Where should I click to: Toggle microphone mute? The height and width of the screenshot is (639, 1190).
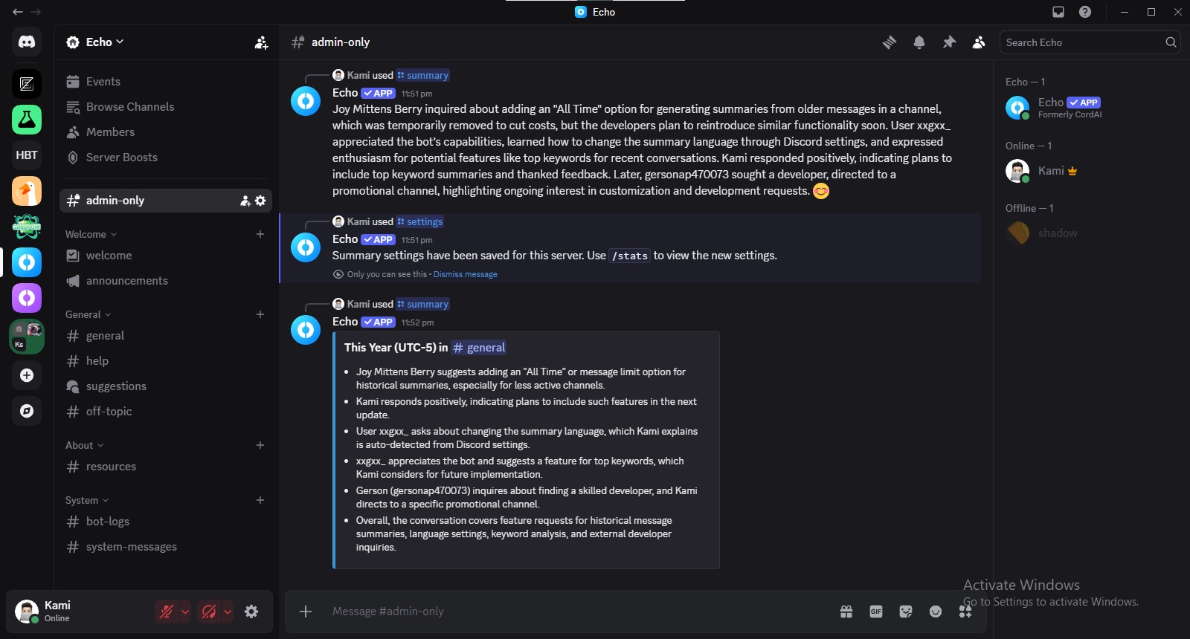167,612
